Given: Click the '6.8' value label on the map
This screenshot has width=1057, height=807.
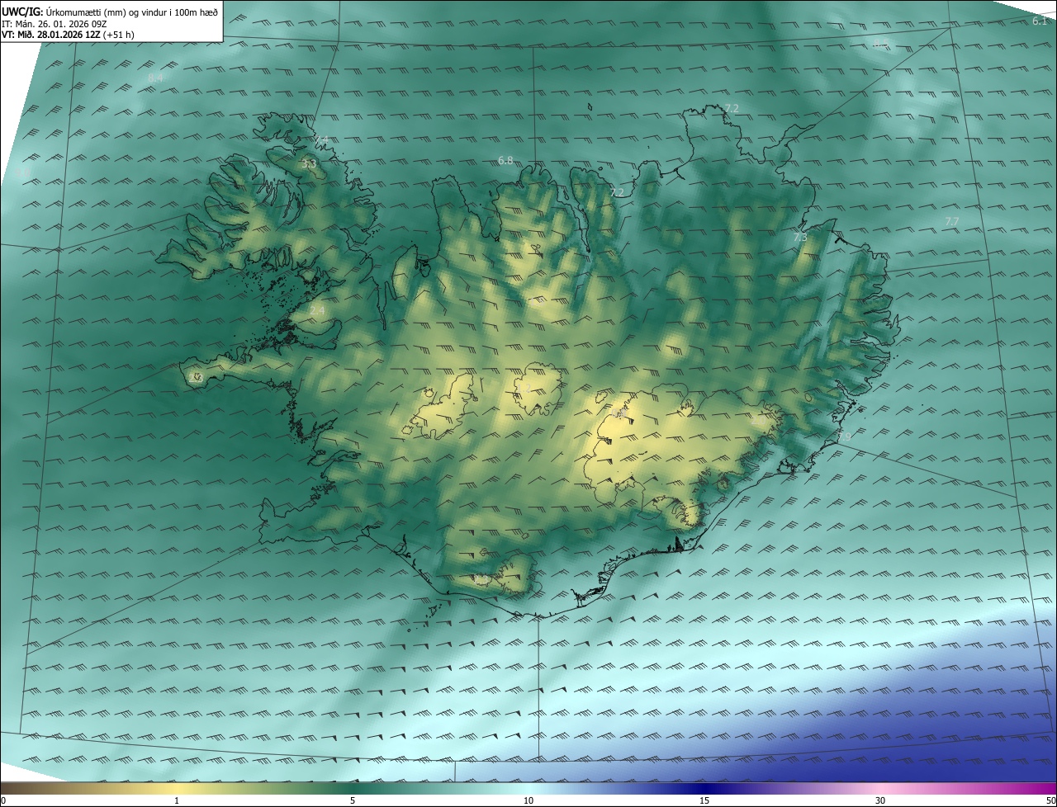Looking at the screenshot, I should click(505, 160).
